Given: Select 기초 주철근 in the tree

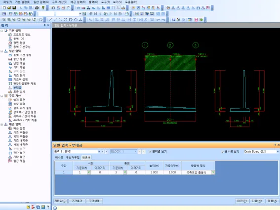Looking at the screenshot, I should 20,132.
